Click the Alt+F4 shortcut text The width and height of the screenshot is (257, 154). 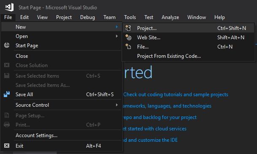point(93,146)
